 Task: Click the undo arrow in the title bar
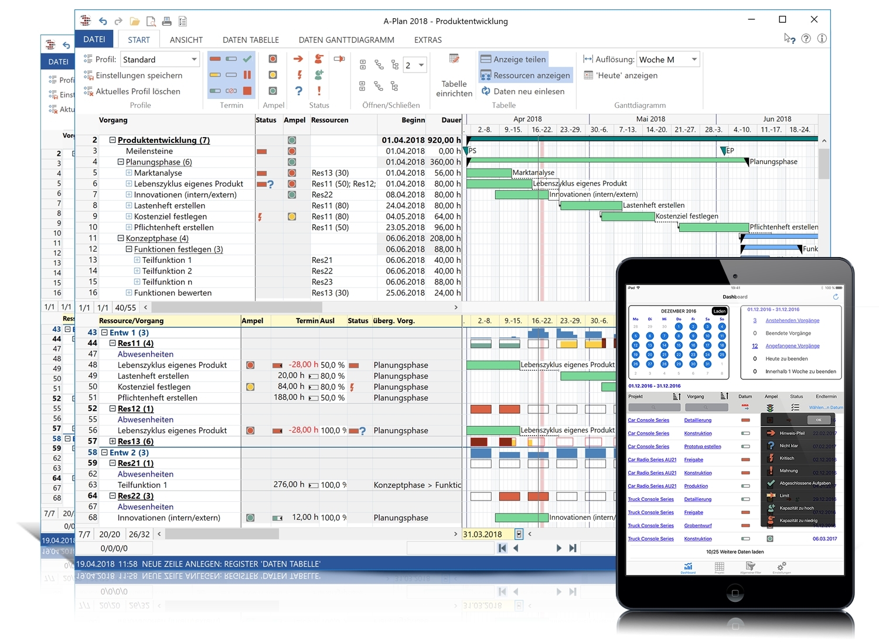click(103, 21)
